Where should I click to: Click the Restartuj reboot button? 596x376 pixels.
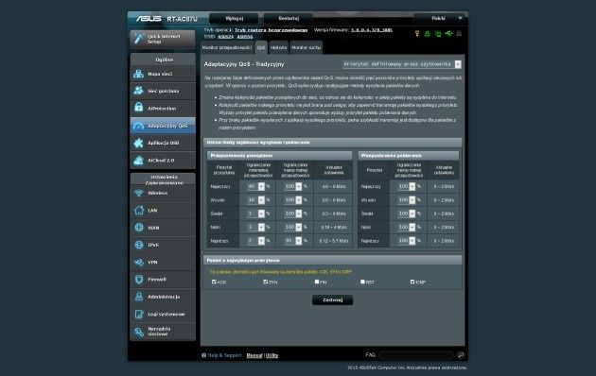pos(289,18)
